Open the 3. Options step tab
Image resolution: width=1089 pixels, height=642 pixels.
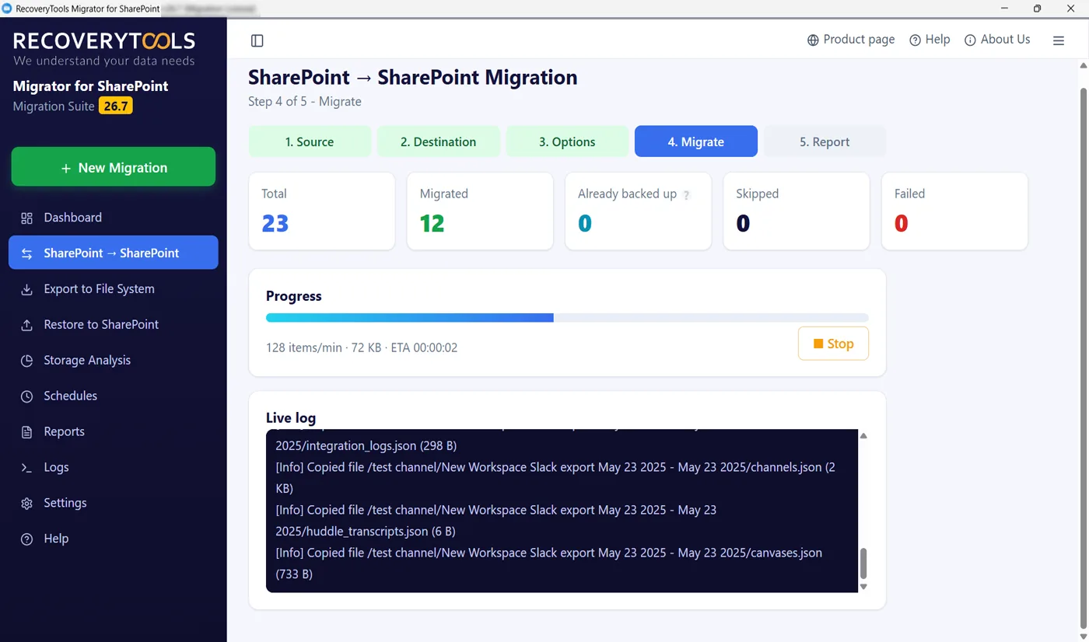click(x=567, y=141)
